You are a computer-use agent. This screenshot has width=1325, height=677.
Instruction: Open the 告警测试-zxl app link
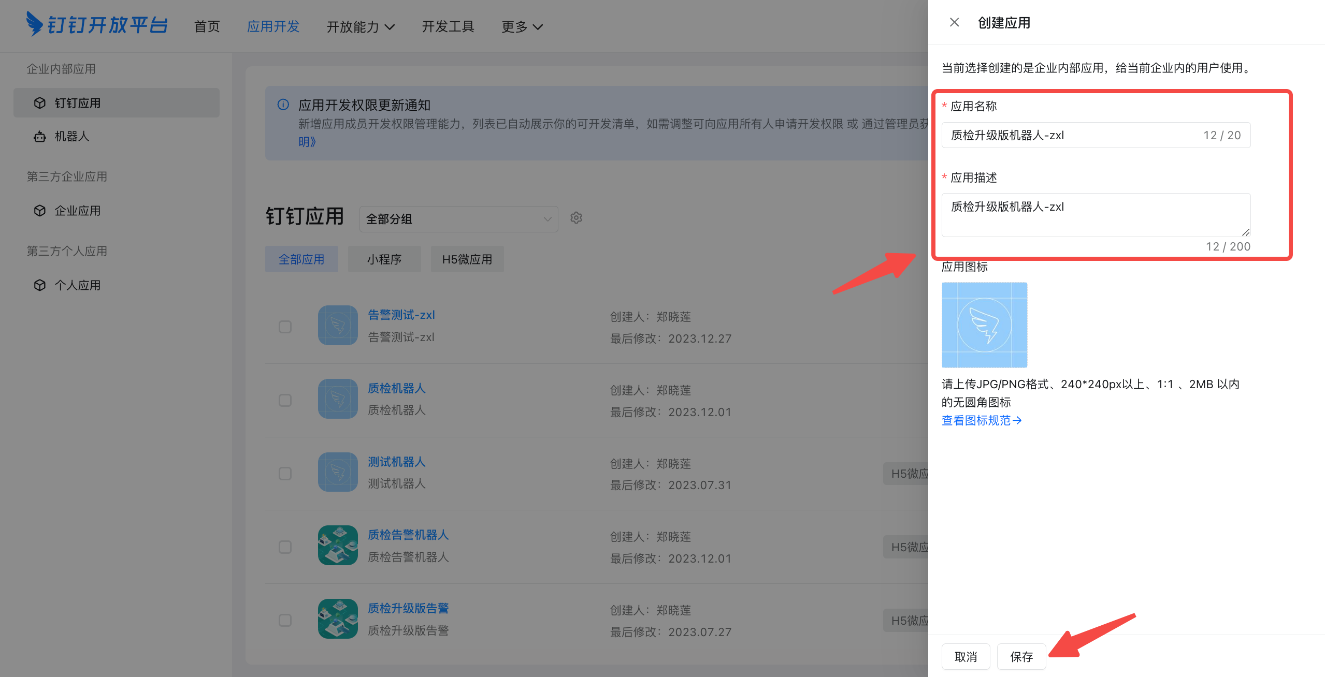click(401, 315)
